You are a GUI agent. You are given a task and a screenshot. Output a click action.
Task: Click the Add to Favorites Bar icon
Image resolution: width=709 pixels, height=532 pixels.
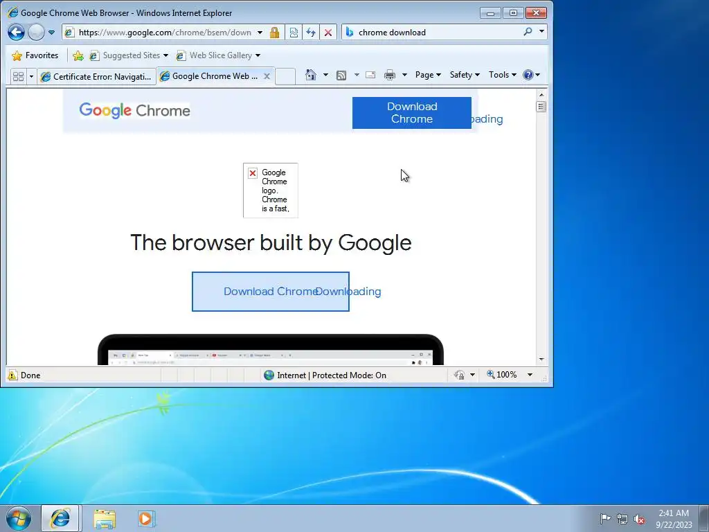click(78, 55)
